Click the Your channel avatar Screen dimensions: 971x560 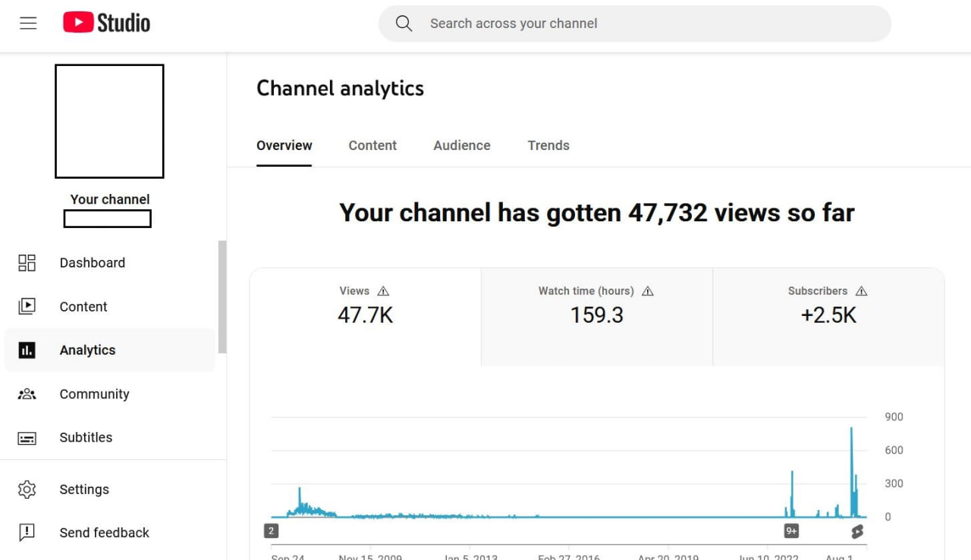click(108, 121)
